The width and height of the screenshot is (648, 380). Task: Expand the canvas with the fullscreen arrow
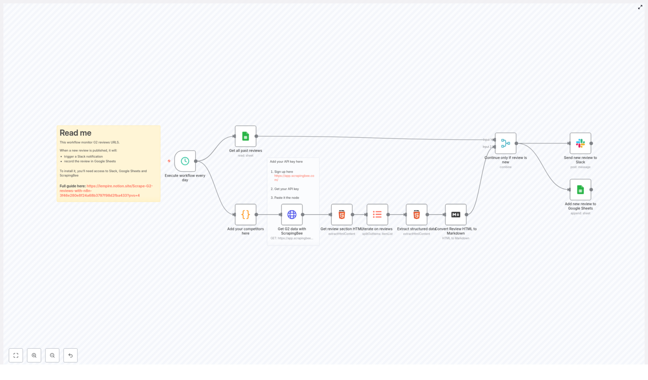click(x=640, y=7)
